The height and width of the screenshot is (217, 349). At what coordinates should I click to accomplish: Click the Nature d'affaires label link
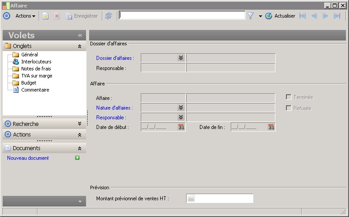114,108
